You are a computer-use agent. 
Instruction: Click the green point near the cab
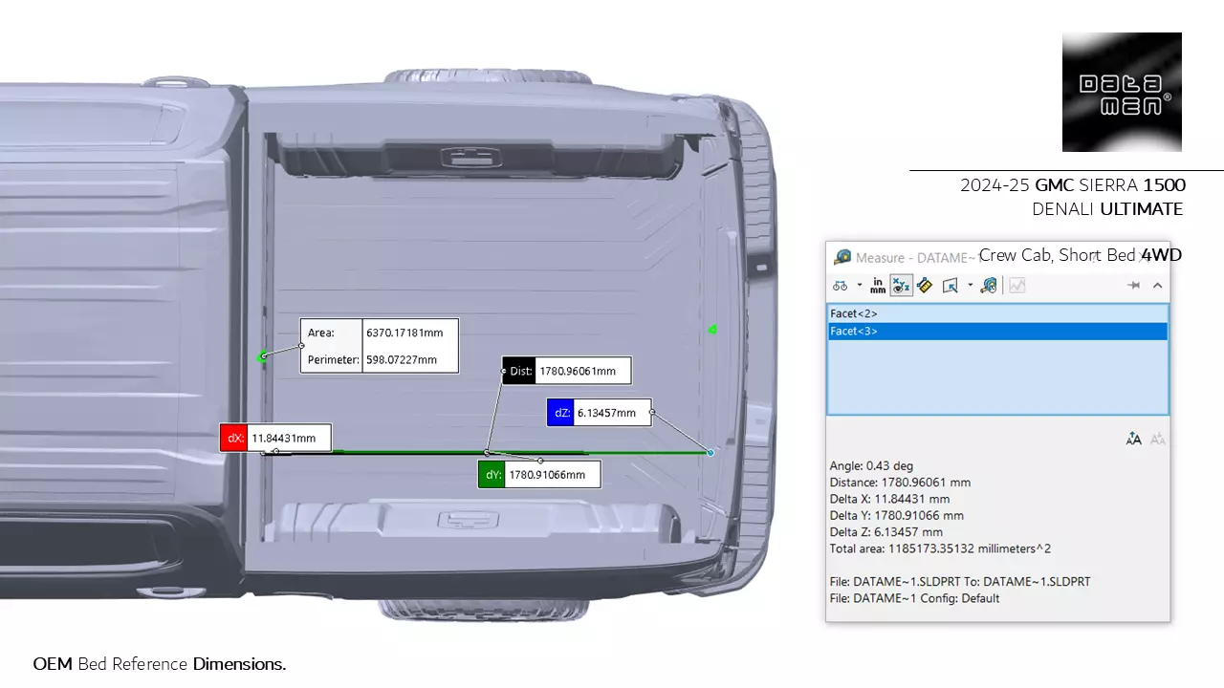coord(263,356)
